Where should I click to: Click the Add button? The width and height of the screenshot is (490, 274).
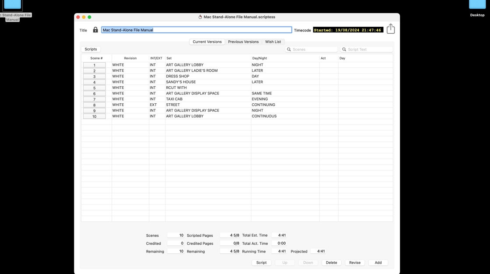378,263
